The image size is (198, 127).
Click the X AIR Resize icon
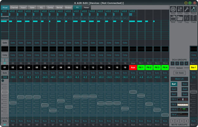194,9
